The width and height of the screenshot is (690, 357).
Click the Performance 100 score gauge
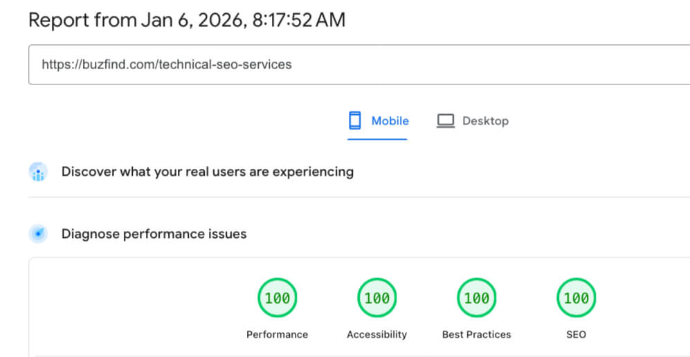pyautogui.click(x=278, y=298)
